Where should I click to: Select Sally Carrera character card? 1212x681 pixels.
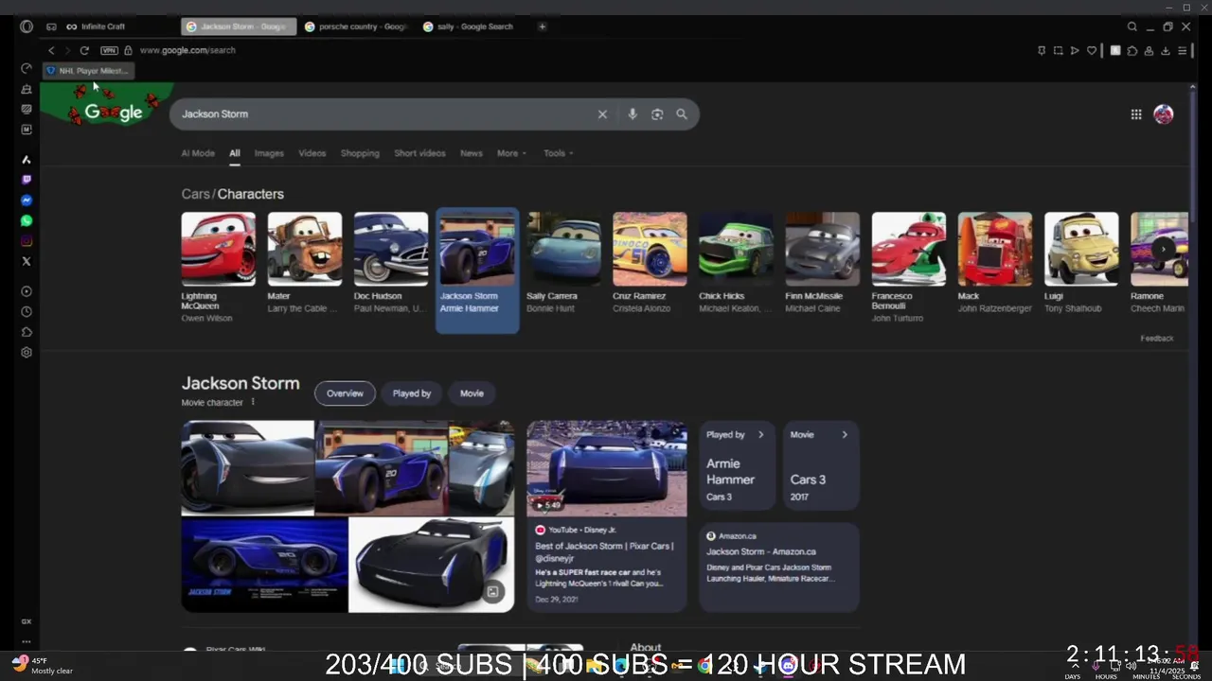563,263
